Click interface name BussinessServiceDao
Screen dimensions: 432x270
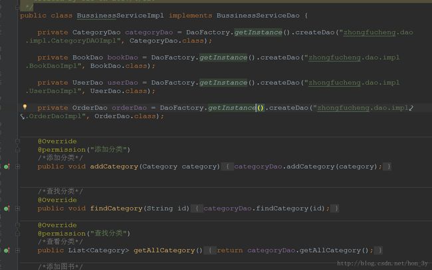coord(258,16)
